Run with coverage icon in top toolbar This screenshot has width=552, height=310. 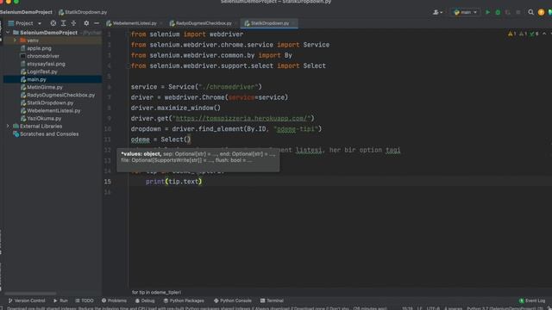[508, 12]
